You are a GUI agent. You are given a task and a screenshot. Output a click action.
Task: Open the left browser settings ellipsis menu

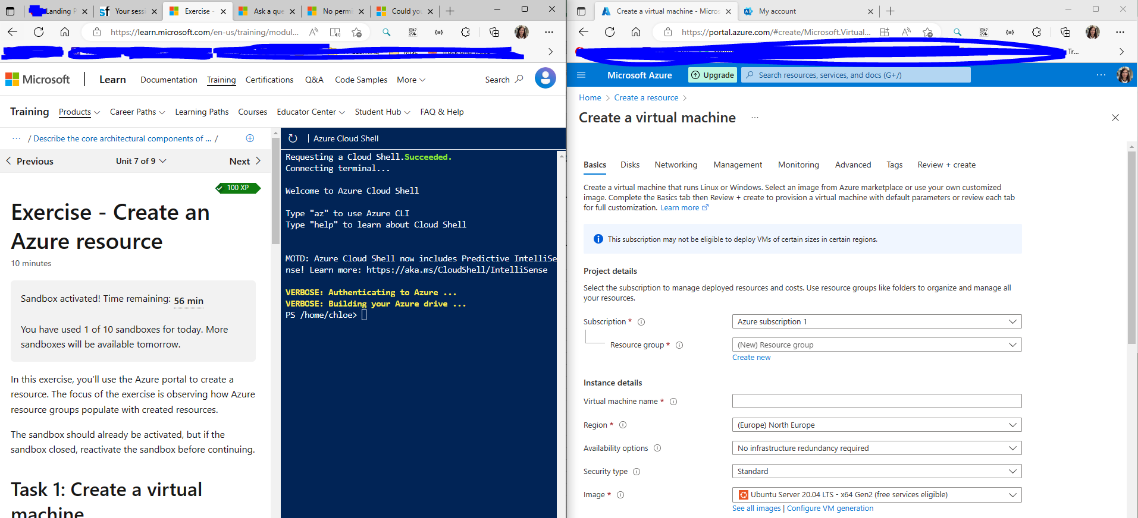pos(549,32)
